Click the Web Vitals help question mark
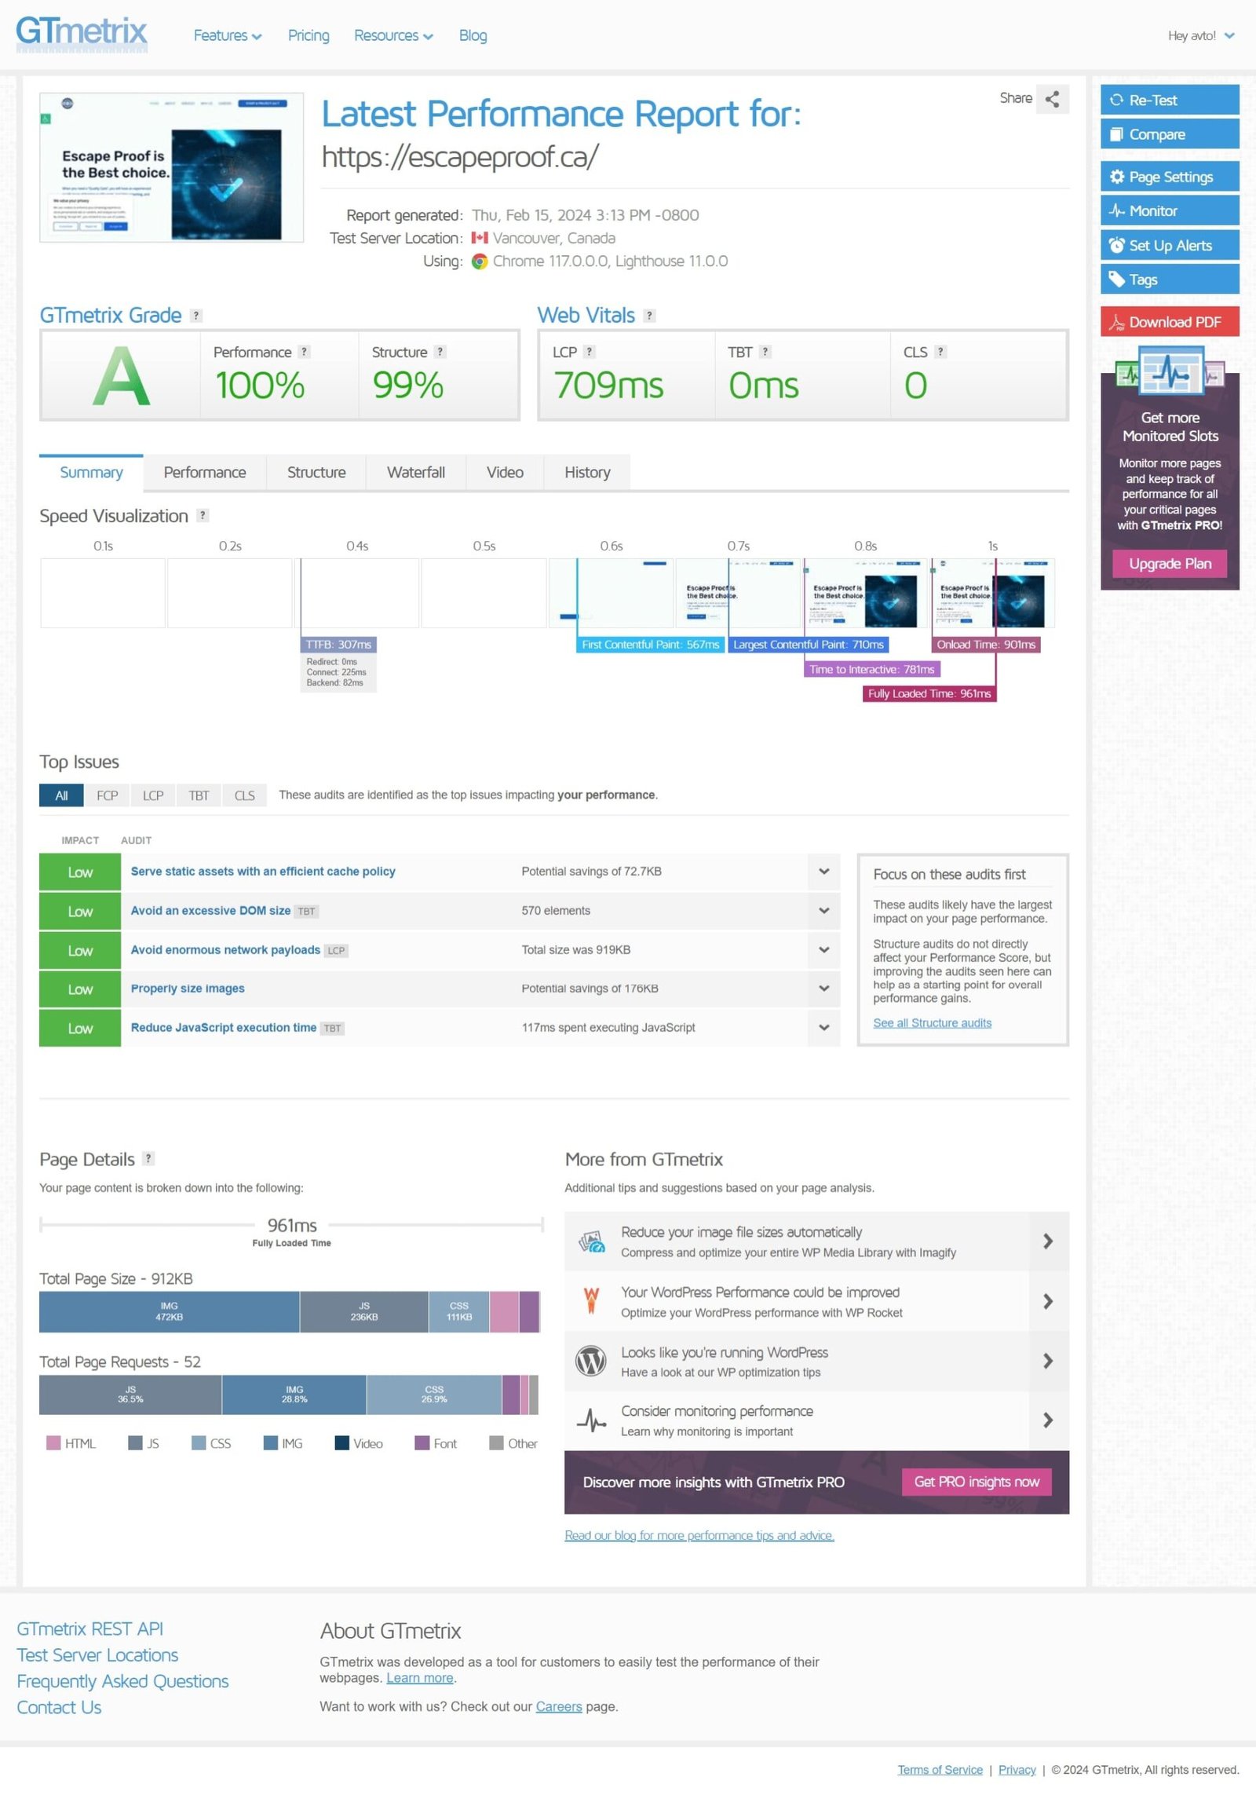Viewport: 1256px width, 1795px height. pyautogui.click(x=649, y=316)
